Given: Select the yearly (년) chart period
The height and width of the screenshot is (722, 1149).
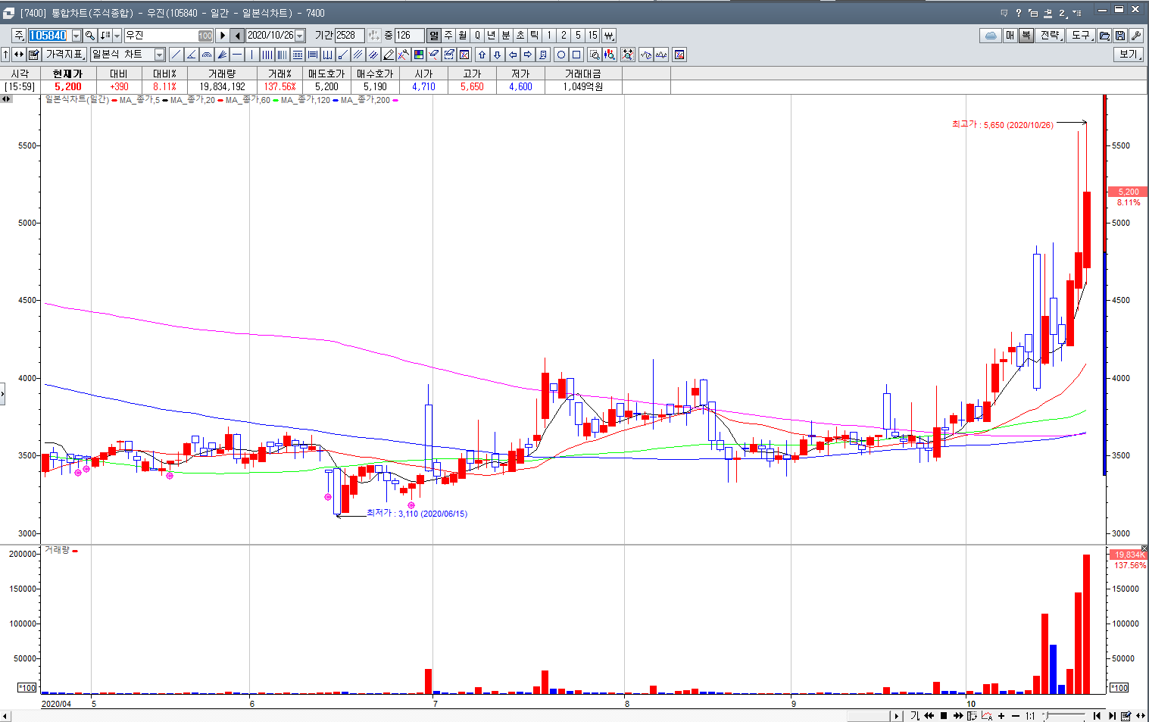Looking at the screenshot, I should [492, 36].
